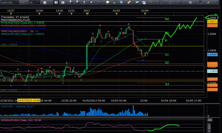Click the 01/04 session marker triangle
The width and height of the screenshot is (222, 133).
[145, 14]
